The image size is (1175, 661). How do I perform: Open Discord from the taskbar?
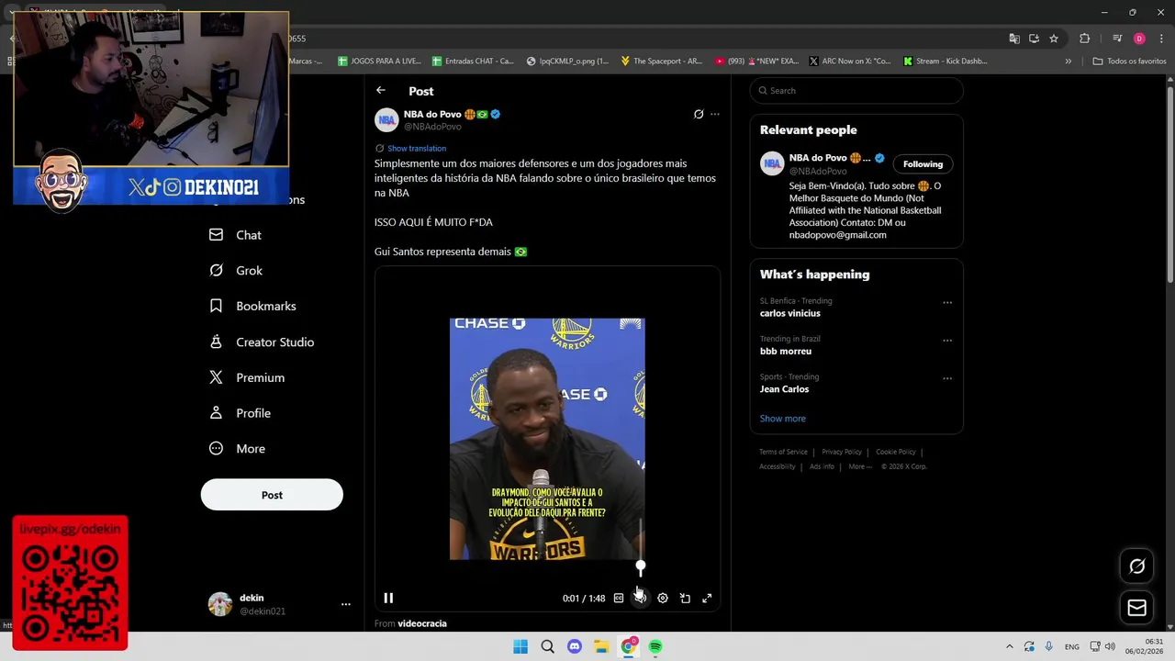pos(575,646)
